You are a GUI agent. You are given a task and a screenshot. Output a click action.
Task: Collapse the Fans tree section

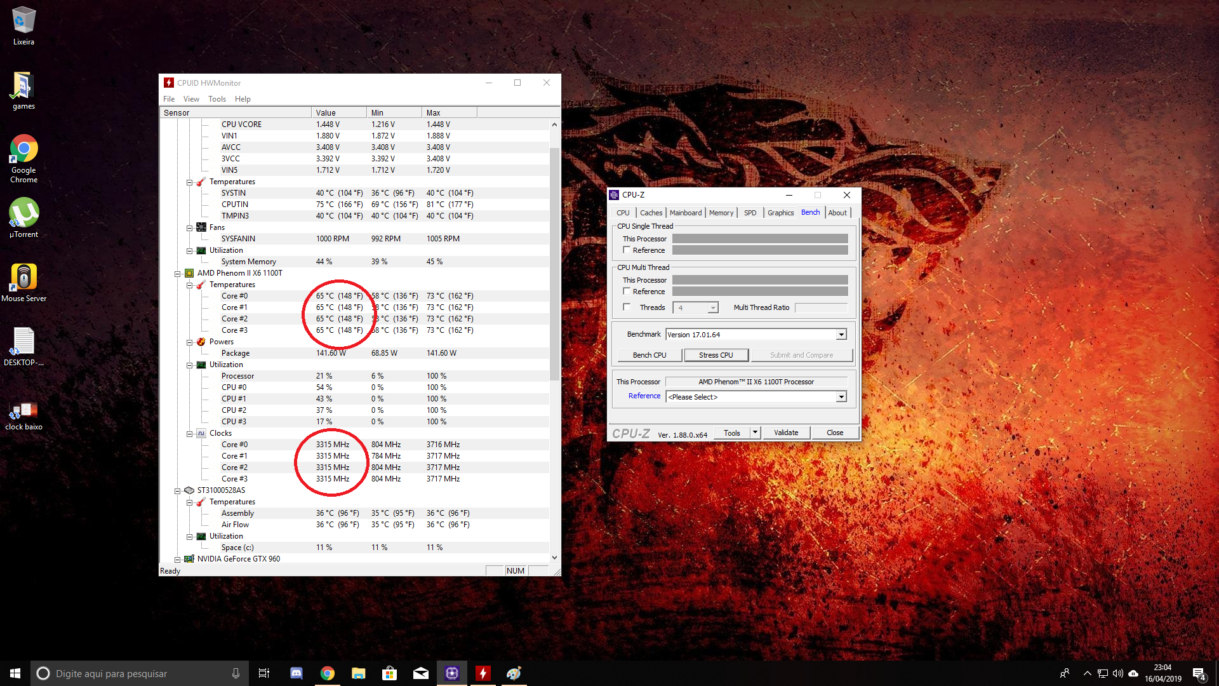190,228
